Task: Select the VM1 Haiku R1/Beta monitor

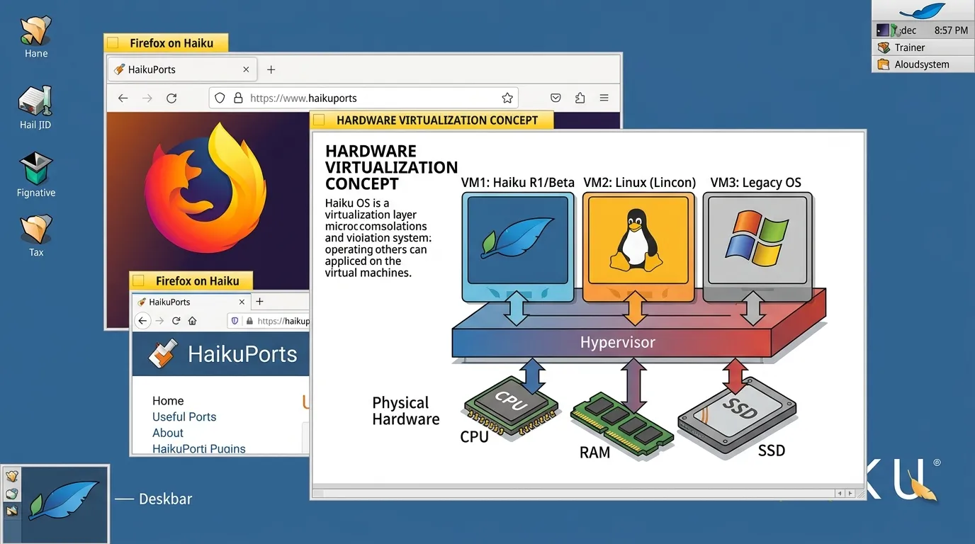Action: (517, 246)
